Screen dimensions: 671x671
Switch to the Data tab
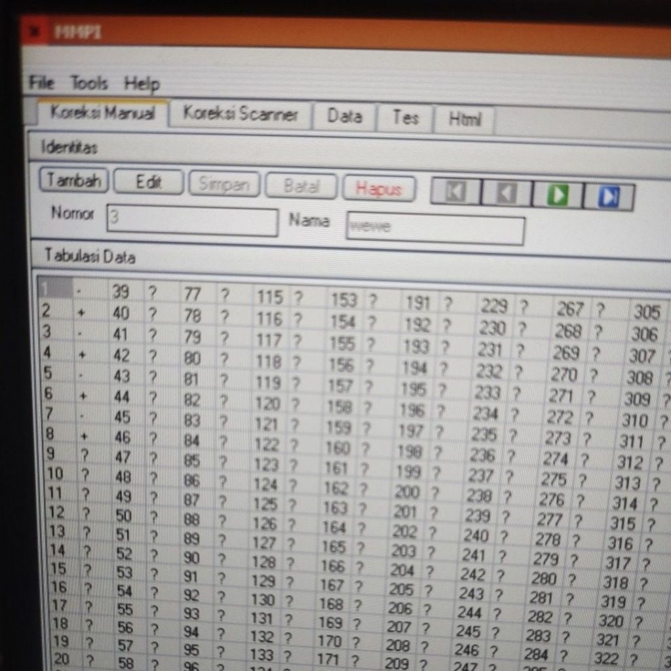click(x=343, y=117)
